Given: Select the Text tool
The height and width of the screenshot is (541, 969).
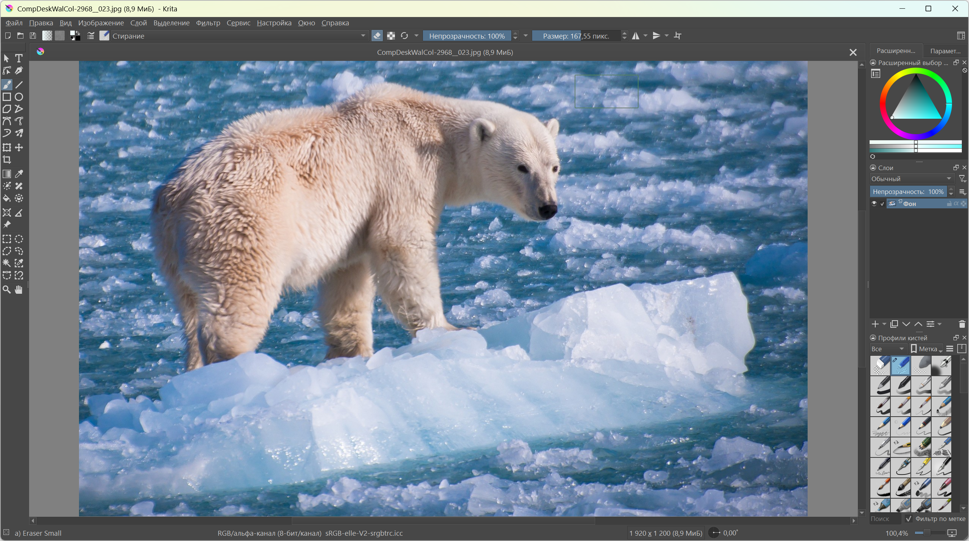Looking at the screenshot, I should pyautogui.click(x=19, y=58).
